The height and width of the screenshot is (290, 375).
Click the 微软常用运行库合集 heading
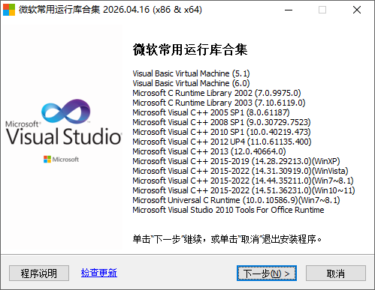click(190, 49)
